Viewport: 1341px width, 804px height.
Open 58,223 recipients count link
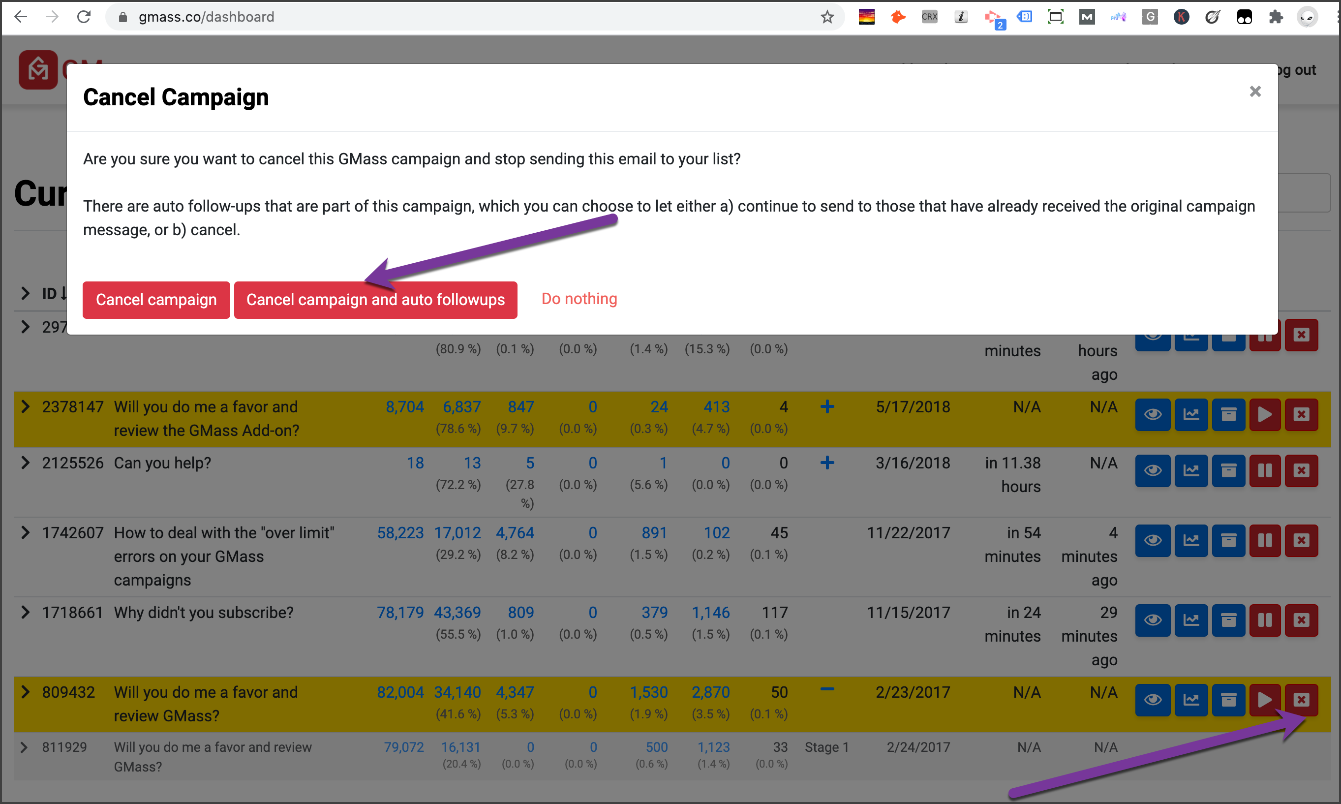pos(400,532)
